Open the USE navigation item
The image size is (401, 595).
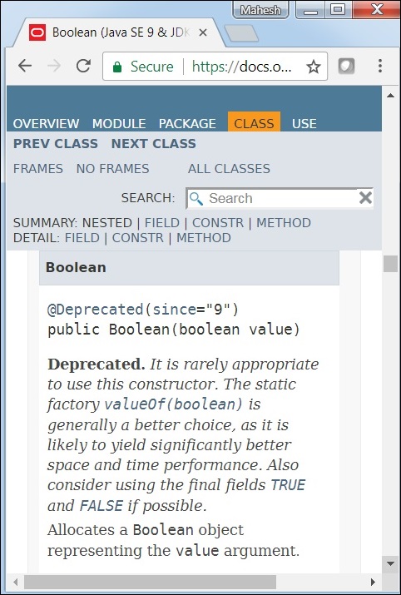click(304, 124)
